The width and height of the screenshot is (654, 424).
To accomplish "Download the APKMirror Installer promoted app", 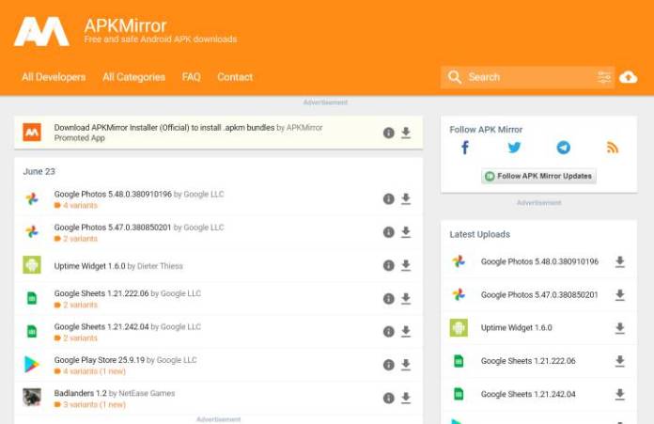I will point(406,133).
